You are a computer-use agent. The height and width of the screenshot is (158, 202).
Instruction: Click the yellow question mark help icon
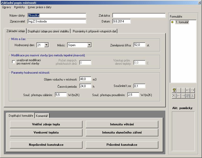(174, 90)
